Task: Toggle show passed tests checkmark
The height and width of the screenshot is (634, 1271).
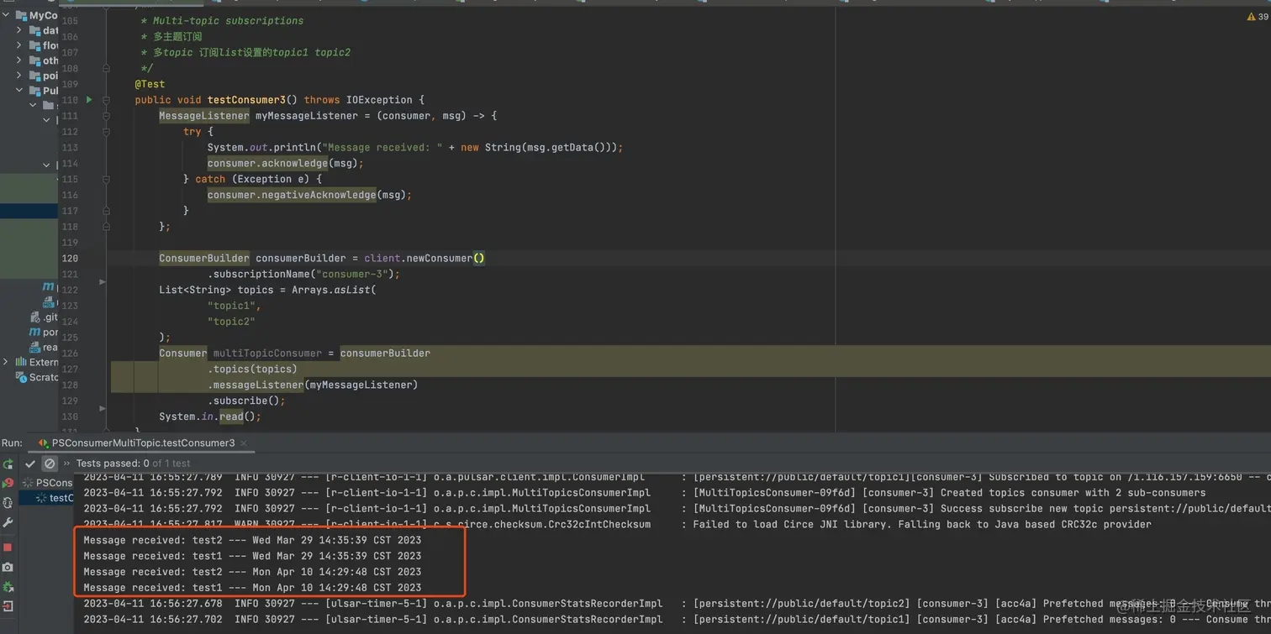Action: (30, 464)
